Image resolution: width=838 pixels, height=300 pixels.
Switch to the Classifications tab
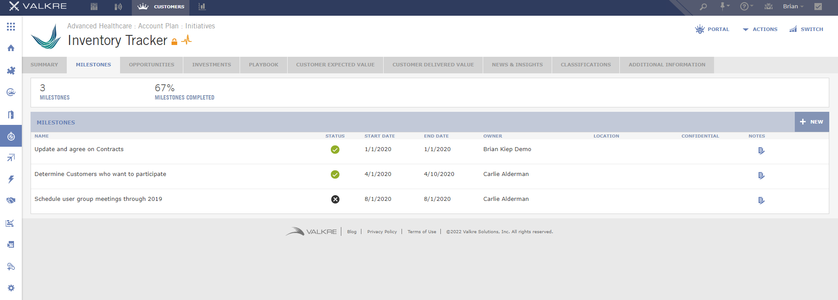[586, 65]
